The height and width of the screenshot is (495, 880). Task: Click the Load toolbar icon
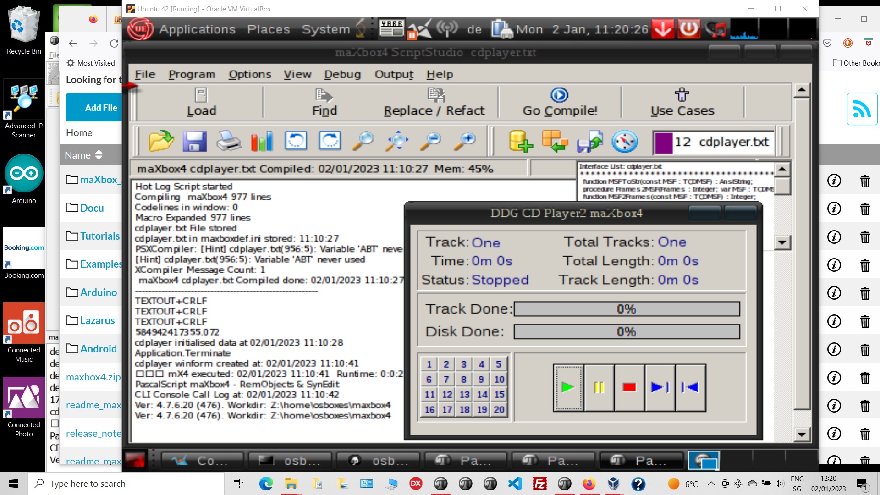click(x=201, y=101)
